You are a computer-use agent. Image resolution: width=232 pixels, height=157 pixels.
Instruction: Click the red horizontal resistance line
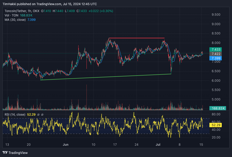(x=137, y=38)
